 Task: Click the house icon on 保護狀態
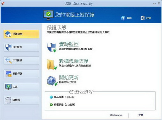[8, 34]
